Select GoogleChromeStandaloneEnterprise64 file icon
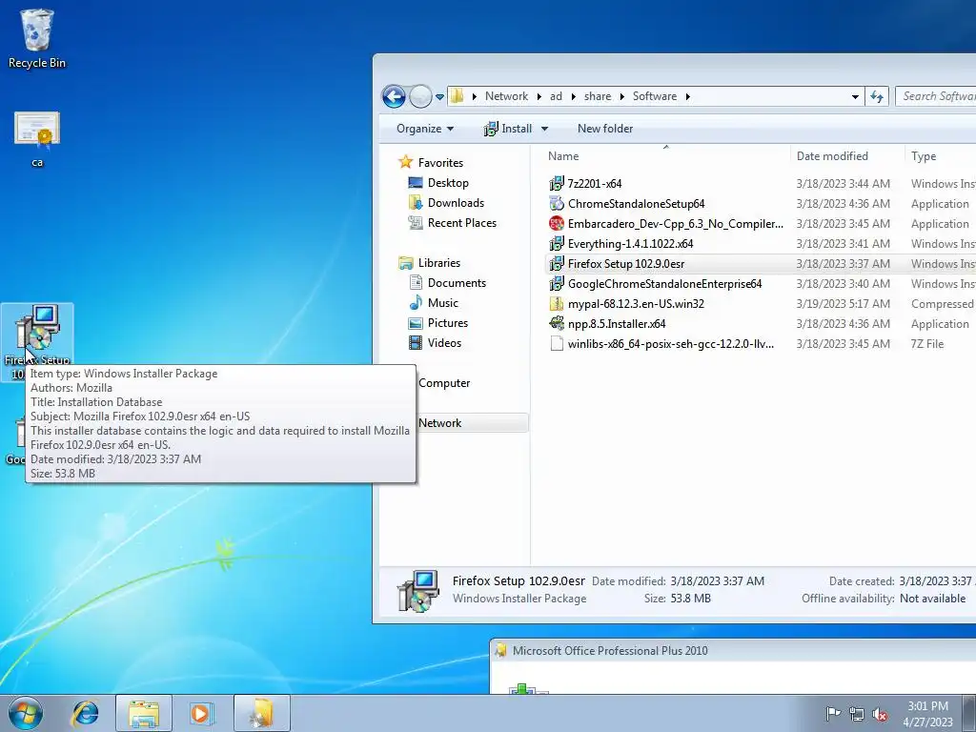This screenshot has height=732, width=976. [556, 284]
